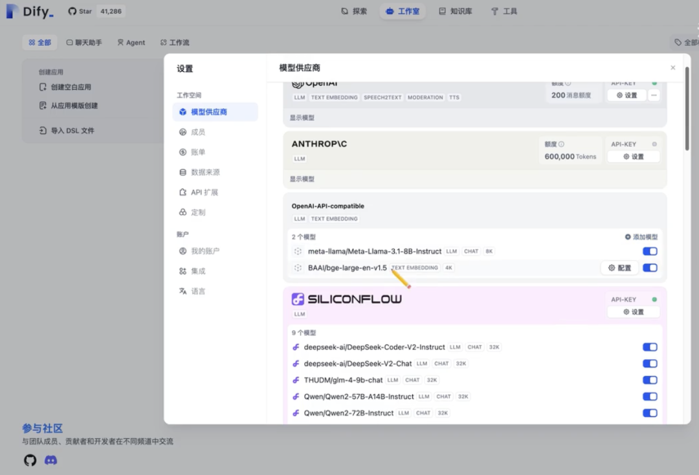Viewport: 699px width, 475px height.
Task: Open 我的账户 settings
Action: point(205,252)
